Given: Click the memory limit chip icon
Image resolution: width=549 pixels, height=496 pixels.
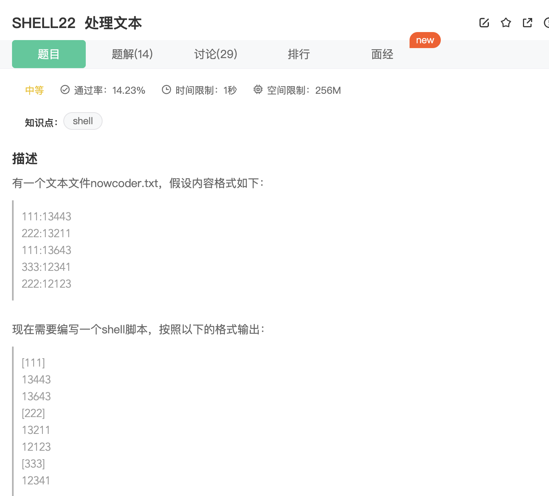Looking at the screenshot, I should (x=258, y=90).
